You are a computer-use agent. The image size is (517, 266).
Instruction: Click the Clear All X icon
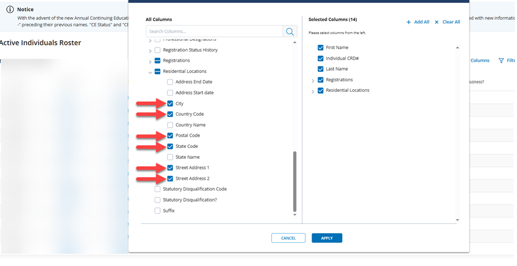point(436,22)
